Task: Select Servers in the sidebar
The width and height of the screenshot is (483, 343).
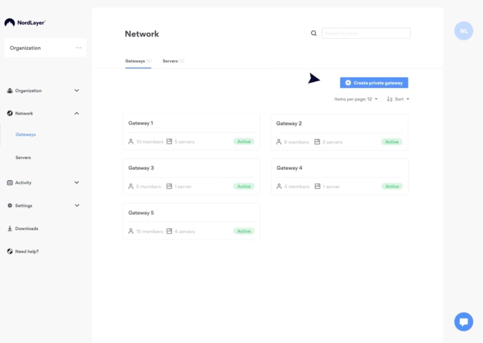Action: coord(23,158)
